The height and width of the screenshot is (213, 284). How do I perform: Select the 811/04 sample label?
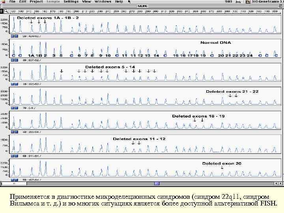coord(32,156)
